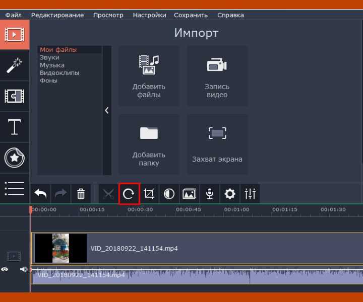The height and width of the screenshot is (302, 363).
Task: Open the Filters magic wand tab
Action: pos(15,65)
